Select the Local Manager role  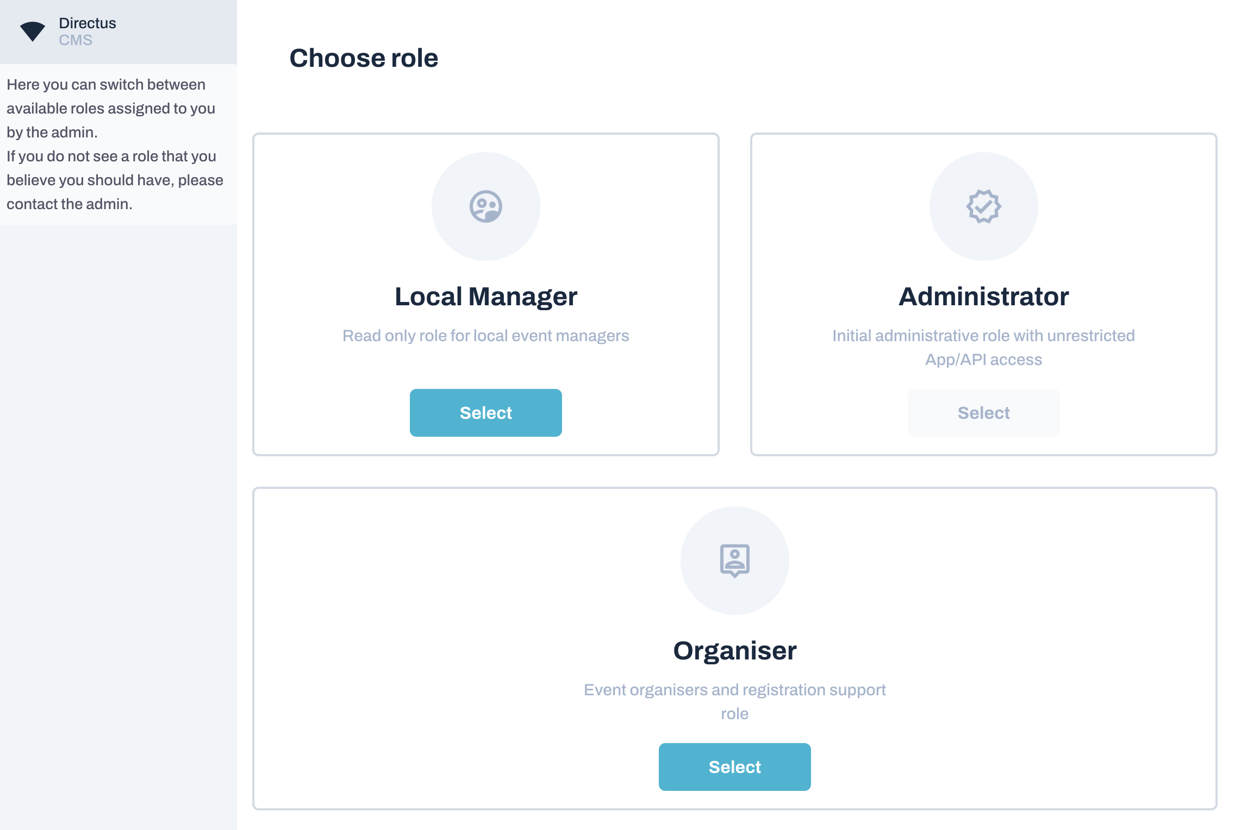coord(485,413)
